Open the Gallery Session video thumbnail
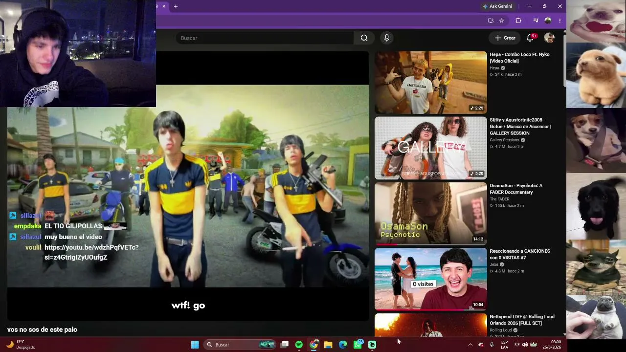626x352 pixels. pyautogui.click(x=431, y=148)
